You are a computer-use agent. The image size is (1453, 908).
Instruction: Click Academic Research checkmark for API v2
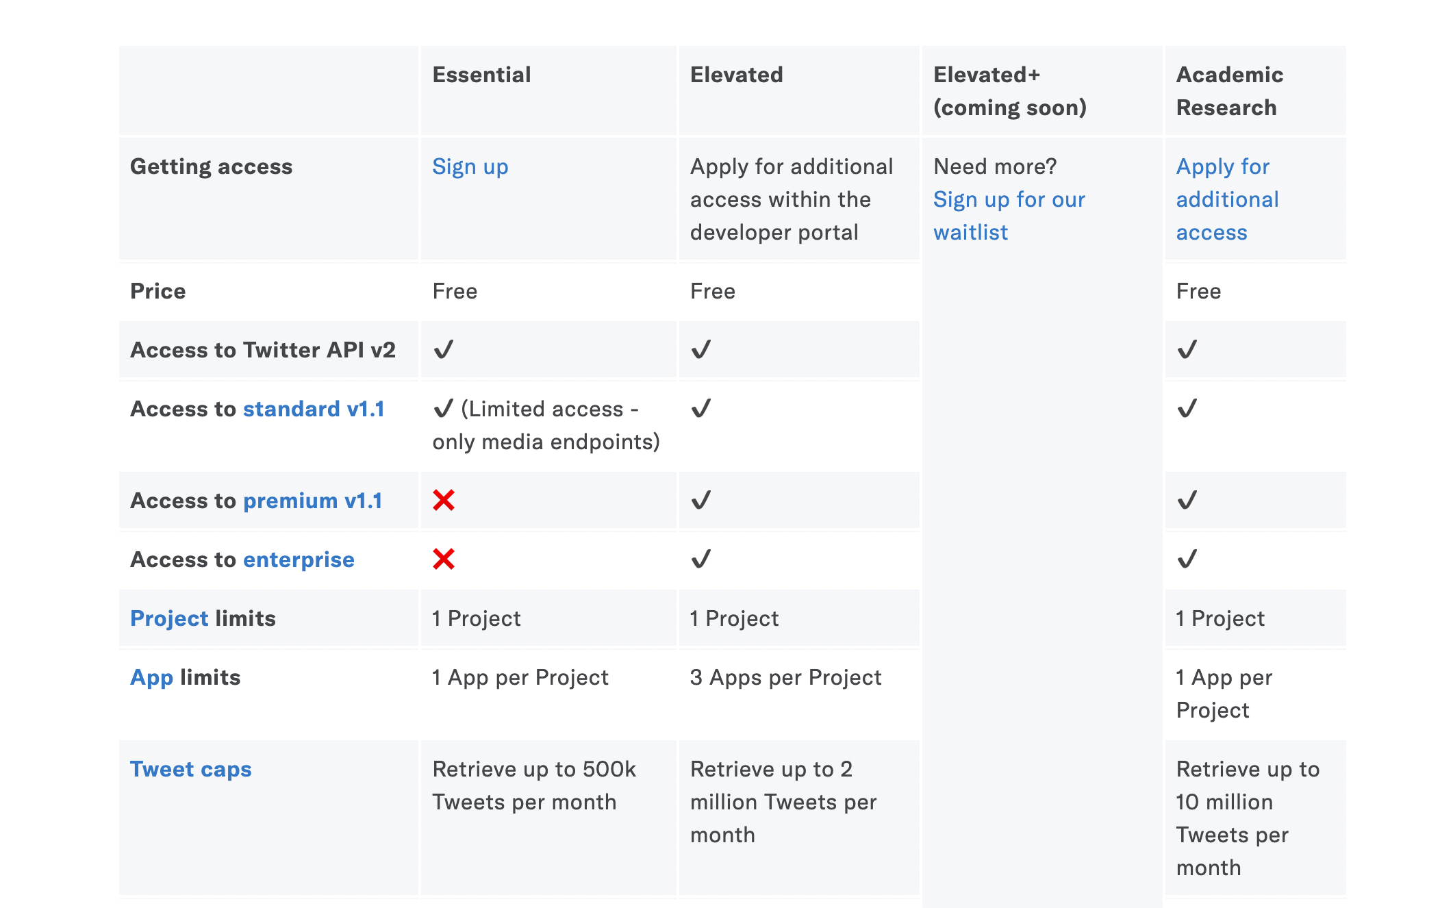1187,350
